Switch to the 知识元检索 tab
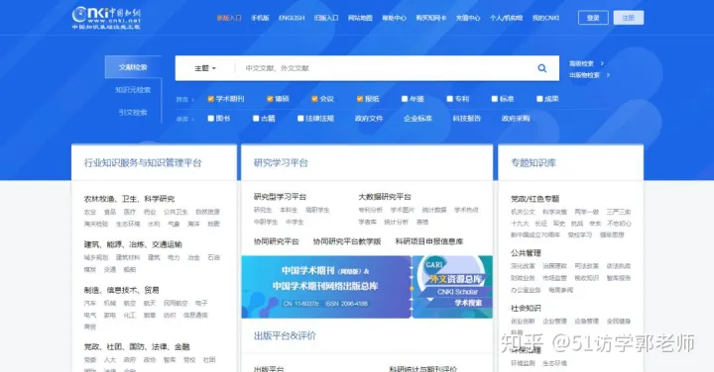The width and height of the screenshot is (714, 372). [x=133, y=90]
